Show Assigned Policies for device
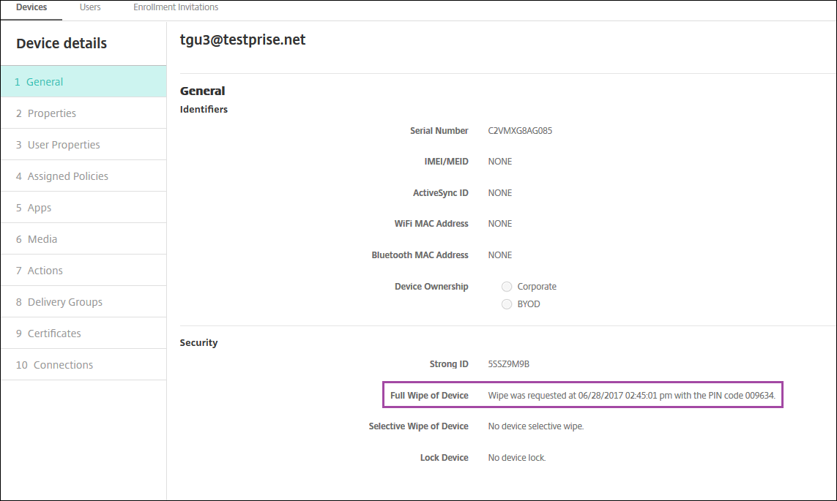This screenshot has height=501, width=837. point(67,176)
